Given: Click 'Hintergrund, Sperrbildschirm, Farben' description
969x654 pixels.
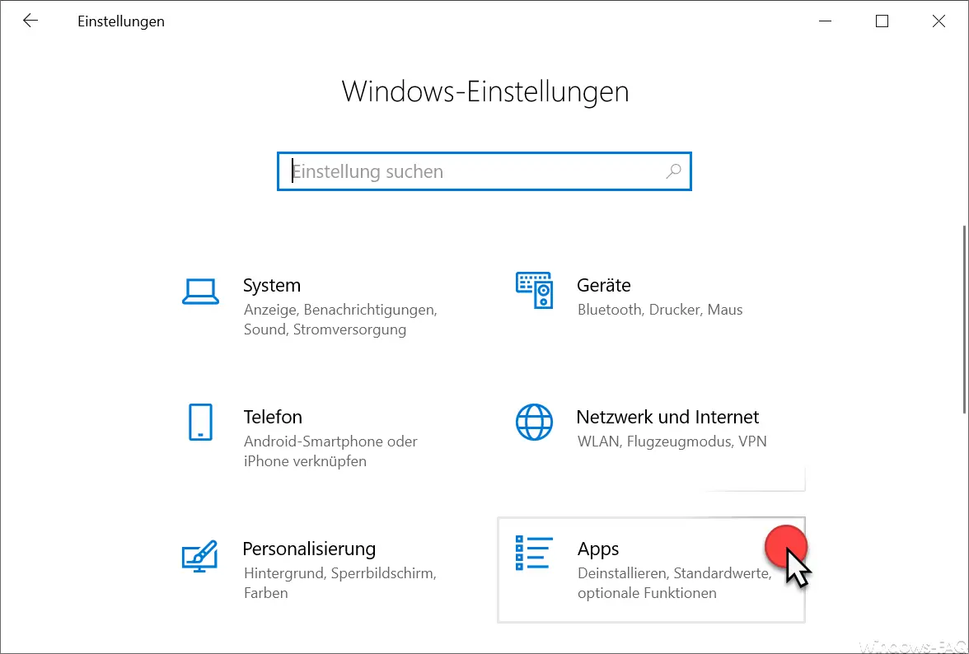Looking at the screenshot, I should (340, 583).
